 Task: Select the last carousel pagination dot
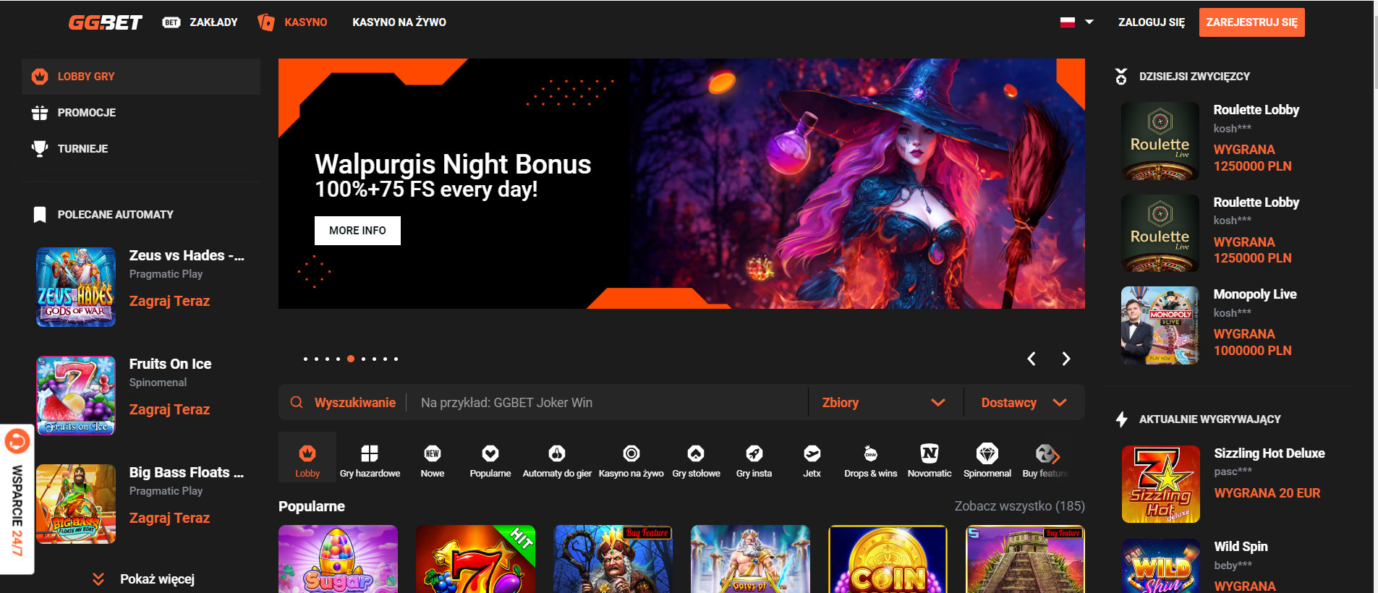396,359
